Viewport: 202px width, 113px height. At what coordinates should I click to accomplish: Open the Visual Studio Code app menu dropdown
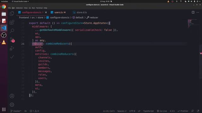pyautogui.click(x=20, y=1)
